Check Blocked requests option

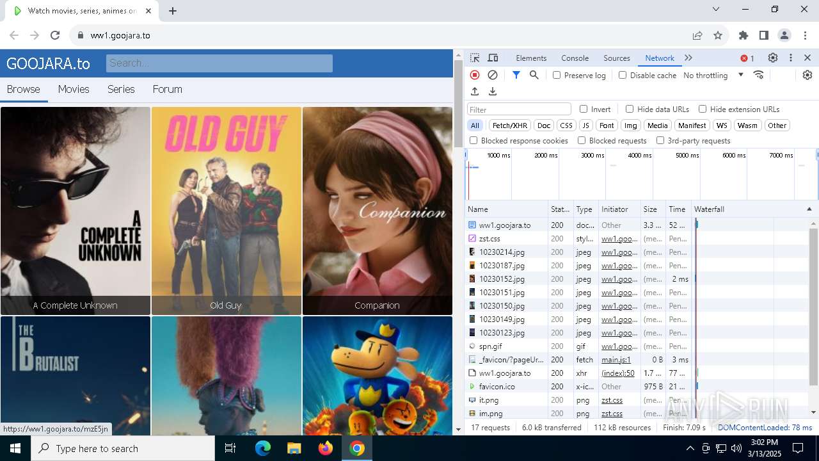582,140
